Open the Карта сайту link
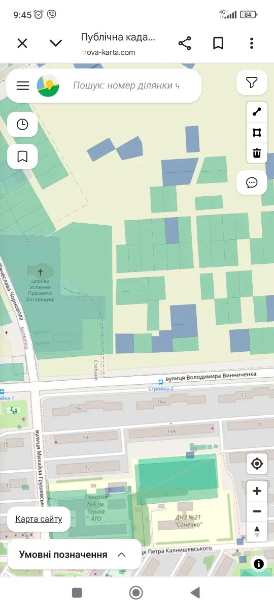 [39, 519]
